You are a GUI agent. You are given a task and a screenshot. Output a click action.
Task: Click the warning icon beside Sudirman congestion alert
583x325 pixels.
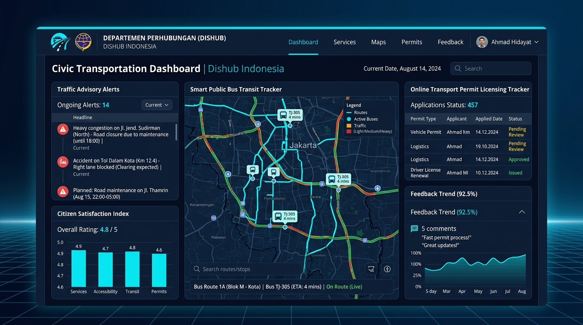[63, 129]
